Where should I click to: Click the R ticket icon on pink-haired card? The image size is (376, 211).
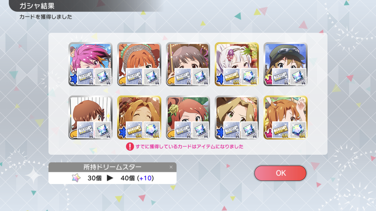coord(85,77)
